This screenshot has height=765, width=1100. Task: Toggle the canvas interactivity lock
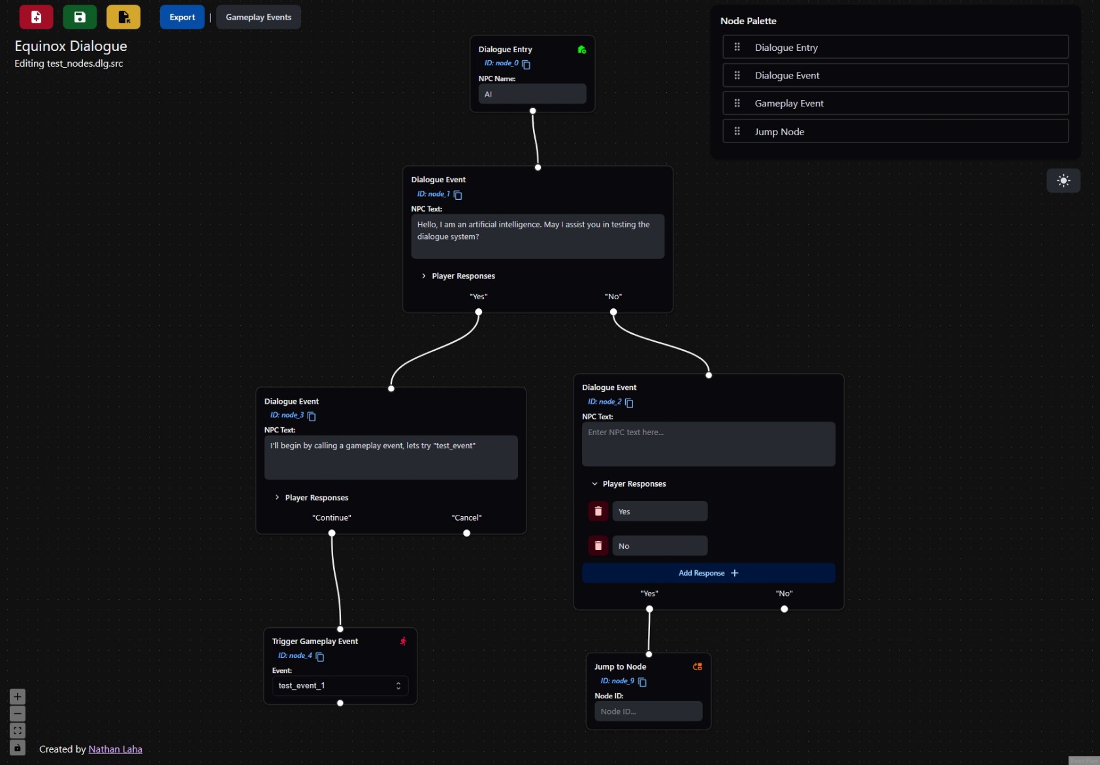18,748
